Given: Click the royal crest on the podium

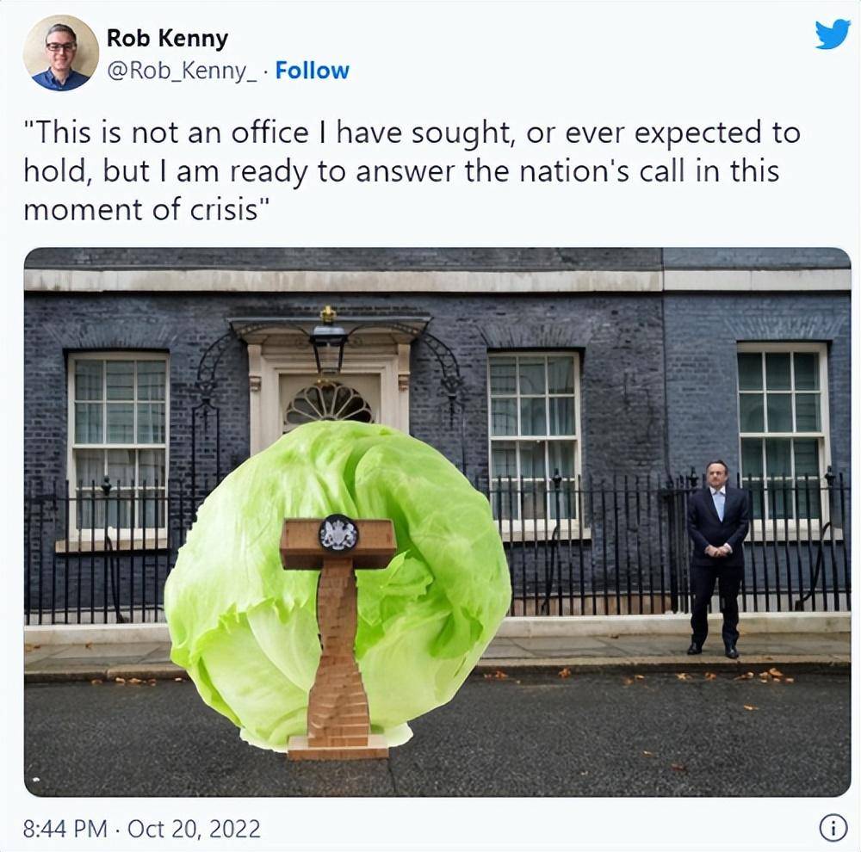Looking at the screenshot, I should click(x=338, y=533).
